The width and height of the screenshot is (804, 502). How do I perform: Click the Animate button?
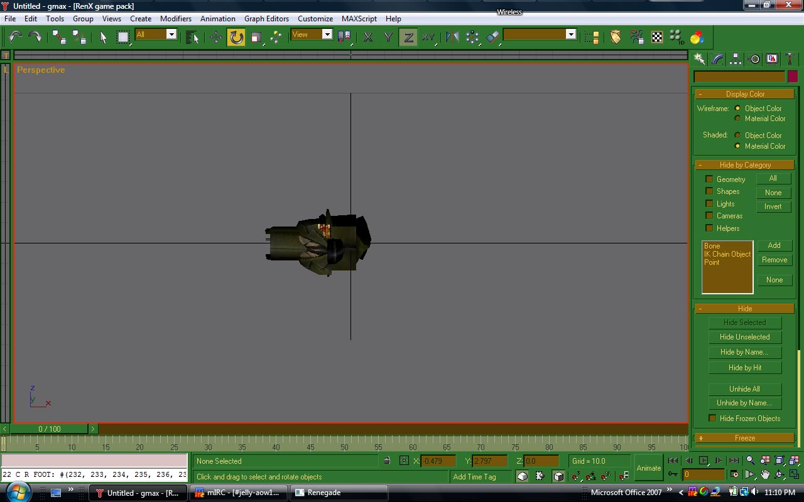click(x=648, y=468)
